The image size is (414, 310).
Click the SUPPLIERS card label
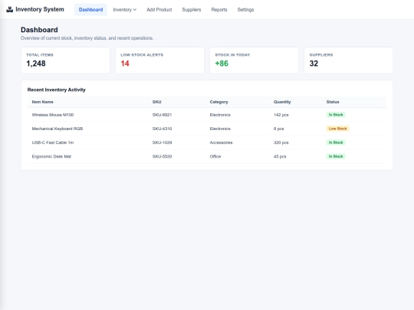pos(321,55)
